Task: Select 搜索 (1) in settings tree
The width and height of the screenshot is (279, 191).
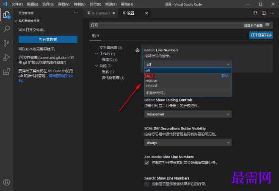Action: coord(108,72)
